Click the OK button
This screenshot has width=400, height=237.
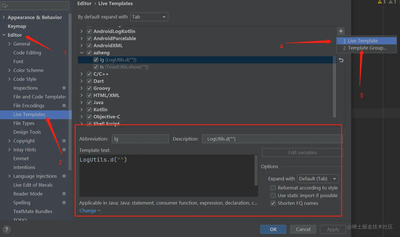pyautogui.click(x=273, y=229)
